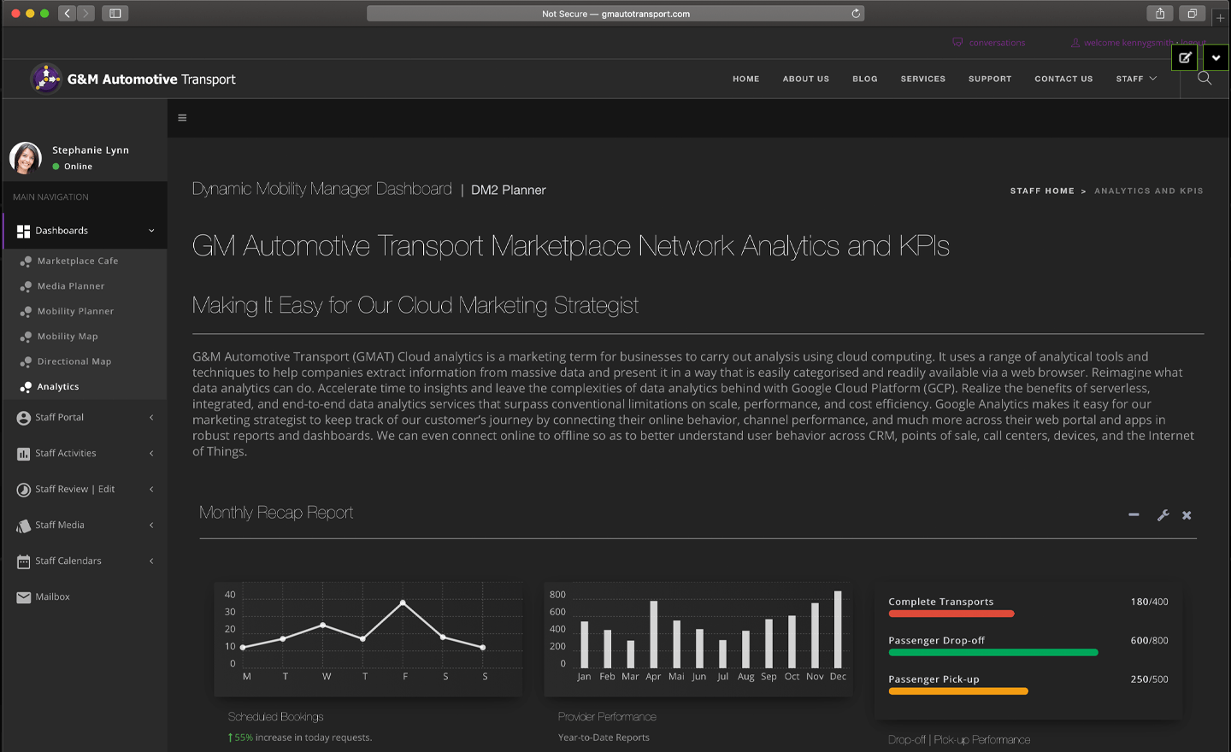
Task: Click the green Passenger Drop-off progress bar
Action: tap(992, 653)
